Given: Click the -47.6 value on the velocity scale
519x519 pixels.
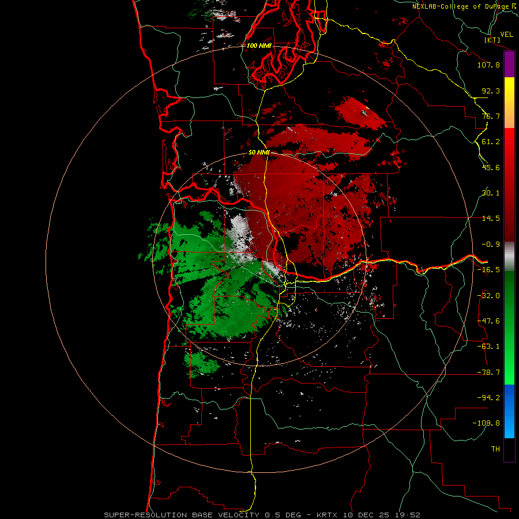Looking at the screenshot, I should point(488,321).
